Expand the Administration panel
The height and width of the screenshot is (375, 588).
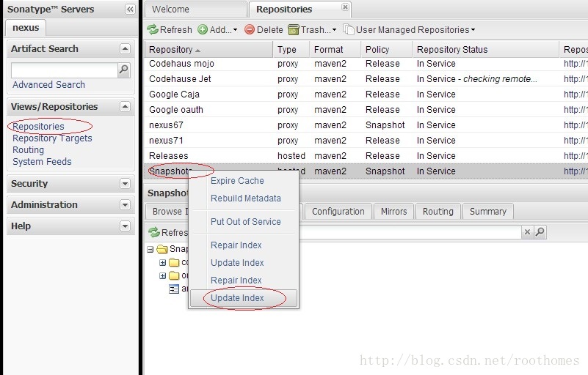pos(125,205)
